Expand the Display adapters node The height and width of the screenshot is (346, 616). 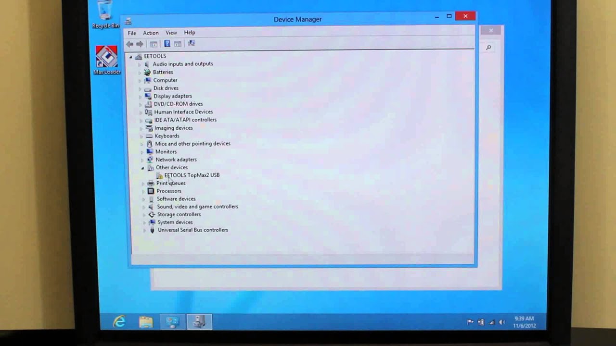pos(141,97)
